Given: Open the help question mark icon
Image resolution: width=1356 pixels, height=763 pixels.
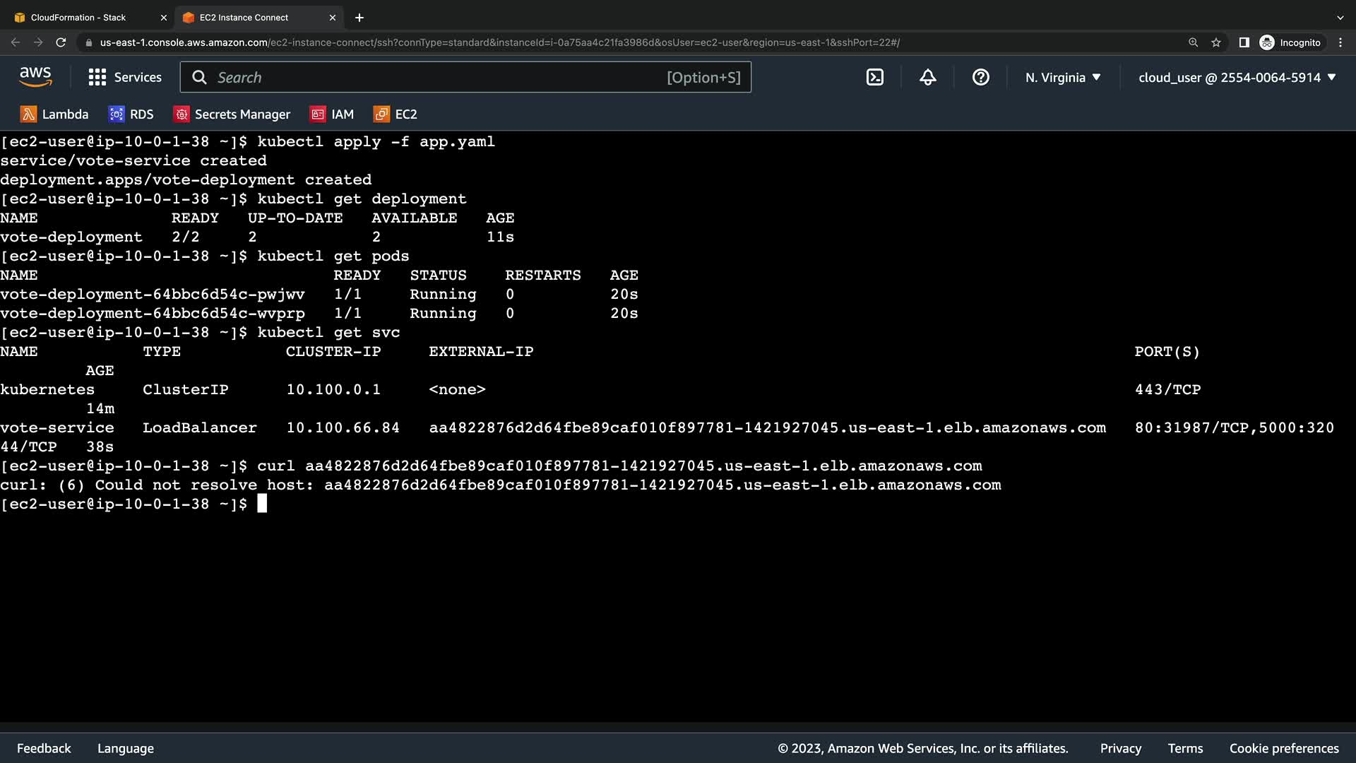Looking at the screenshot, I should [x=980, y=78].
